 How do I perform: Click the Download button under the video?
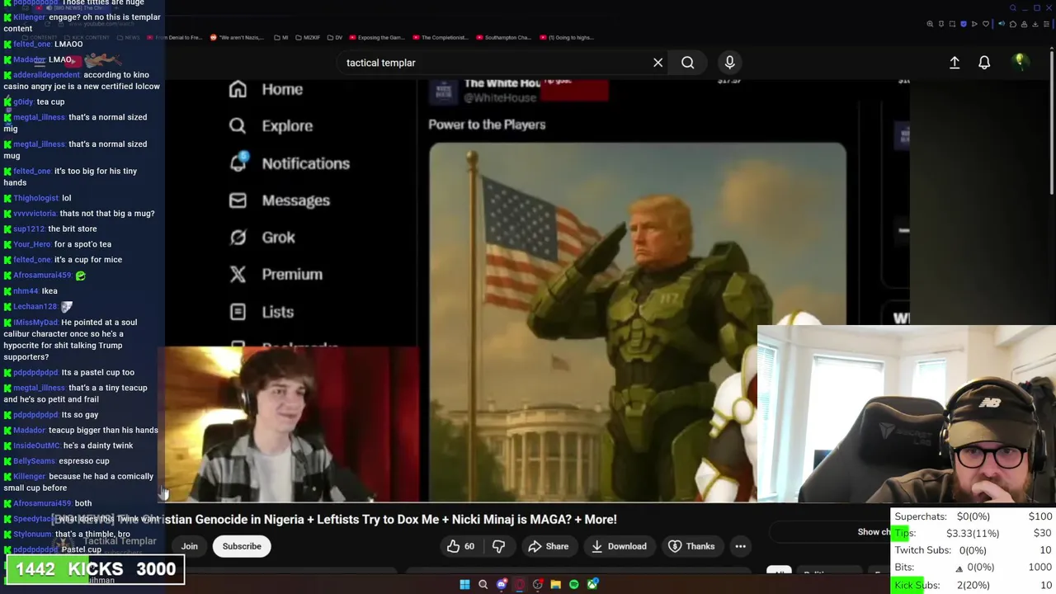(x=618, y=546)
